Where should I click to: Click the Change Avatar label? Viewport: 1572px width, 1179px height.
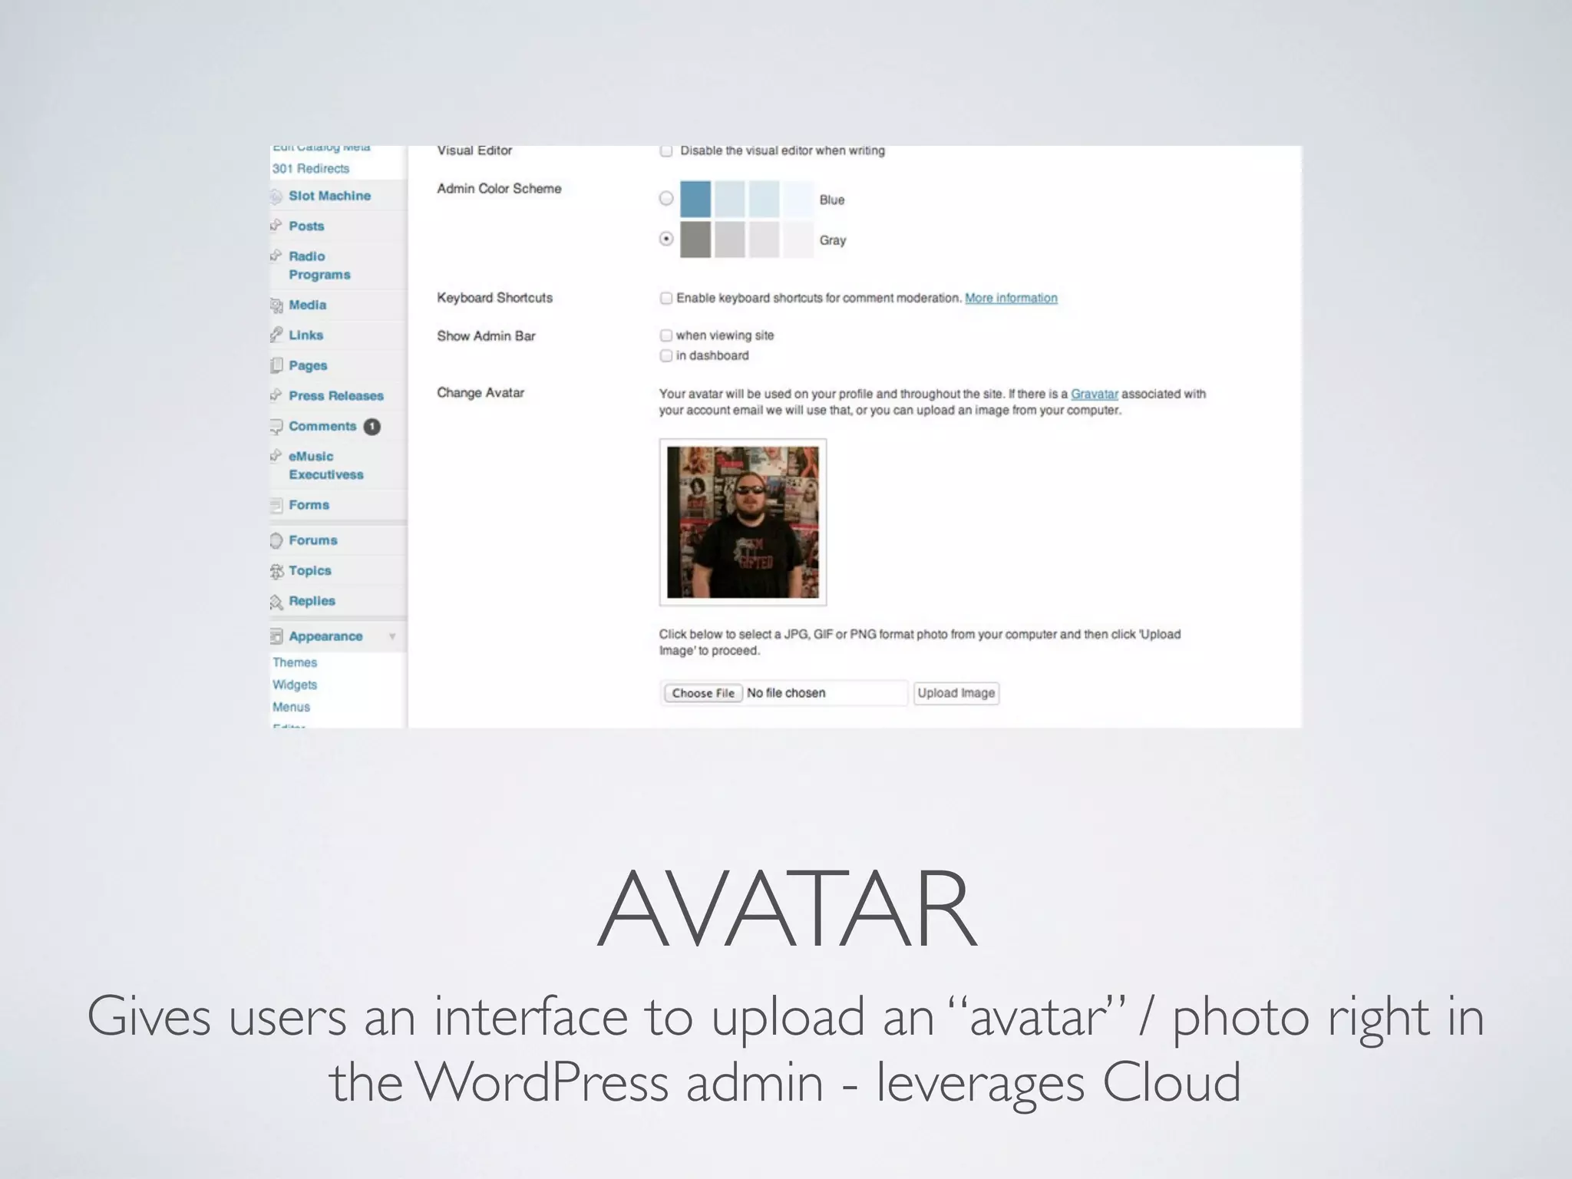(x=481, y=393)
